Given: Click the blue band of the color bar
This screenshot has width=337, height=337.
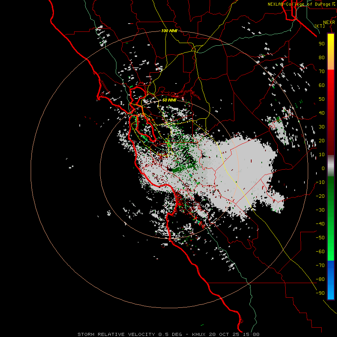Looking at the screenshot, I should pyautogui.click(x=331, y=280).
